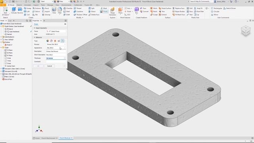Choose the flame (heat treatment) finish type
This screenshot has width=254, height=143.
click(x=55, y=41)
